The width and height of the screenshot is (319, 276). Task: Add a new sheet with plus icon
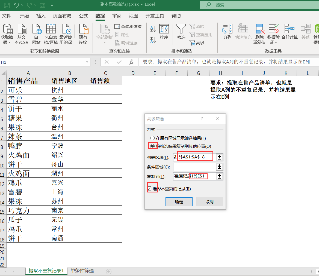pyautogui.click(x=109, y=272)
